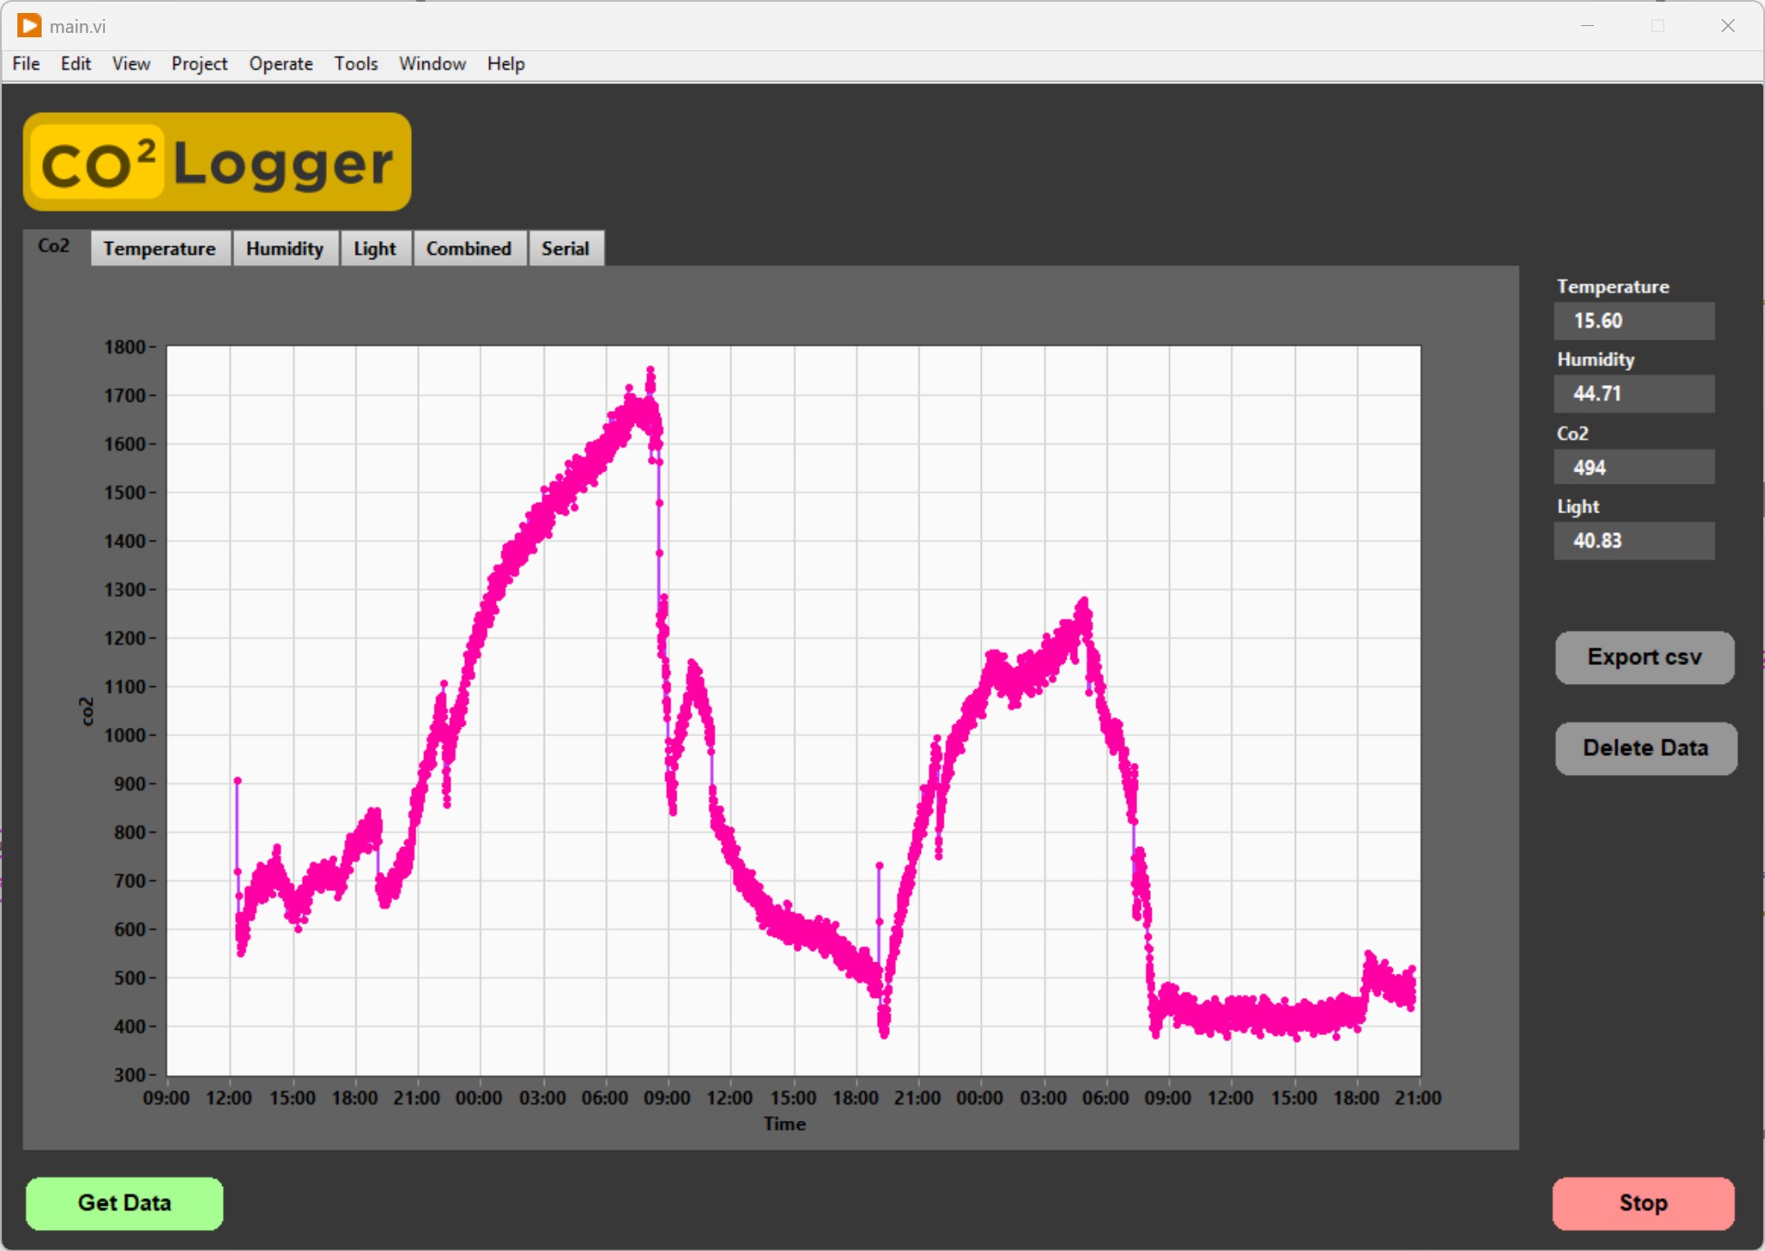Open the Combined tab
Viewport: 1765px width, 1251px height.
point(468,248)
